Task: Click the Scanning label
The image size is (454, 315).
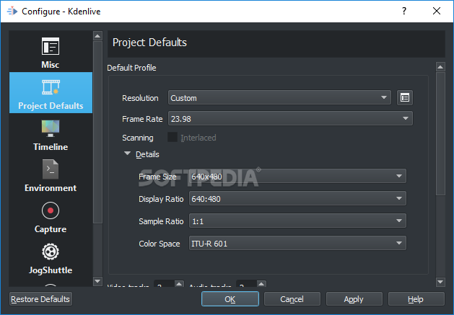Action: coord(138,138)
